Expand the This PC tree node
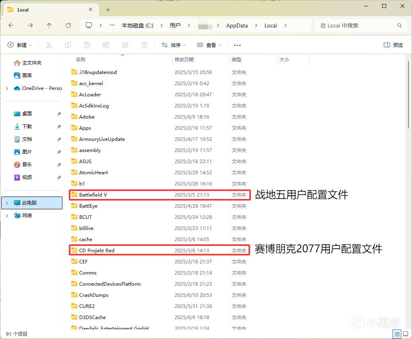Image resolution: width=412 pixels, height=339 pixels. [7, 203]
